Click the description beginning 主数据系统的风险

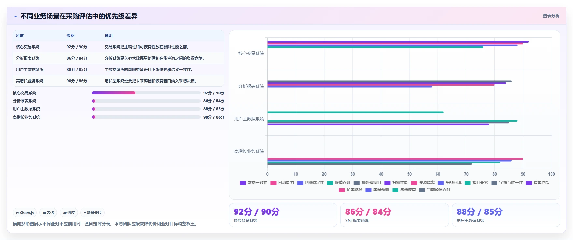149,70
